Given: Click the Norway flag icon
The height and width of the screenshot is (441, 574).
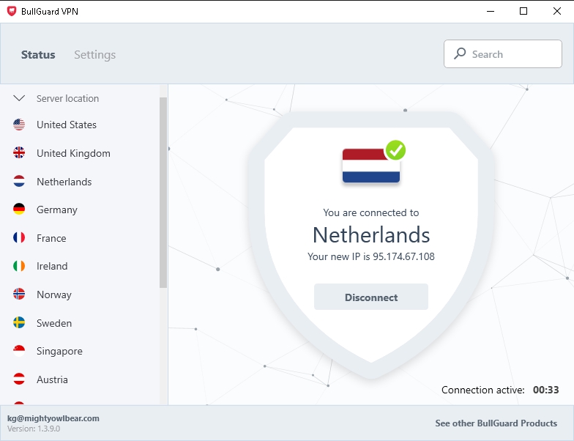Looking at the screenshot, I should click(19, 294).
